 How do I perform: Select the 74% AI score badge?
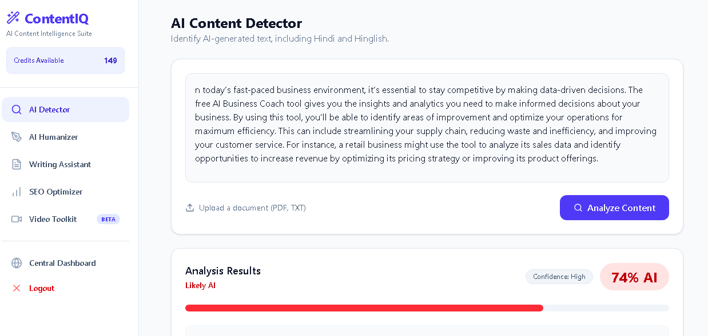[634, 277]
